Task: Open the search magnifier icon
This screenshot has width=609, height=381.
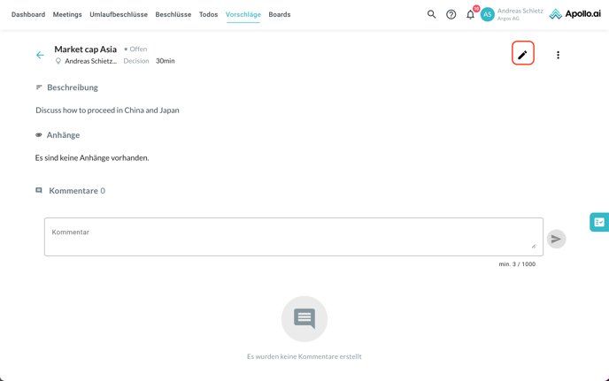Action: [432, 14]
